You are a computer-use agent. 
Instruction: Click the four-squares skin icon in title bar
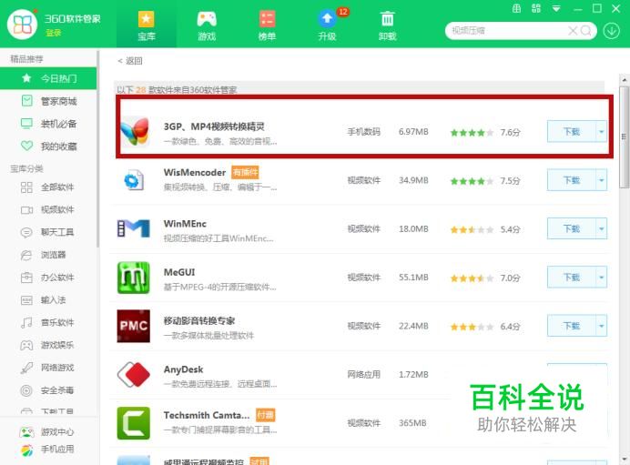[x=536, y=8]
